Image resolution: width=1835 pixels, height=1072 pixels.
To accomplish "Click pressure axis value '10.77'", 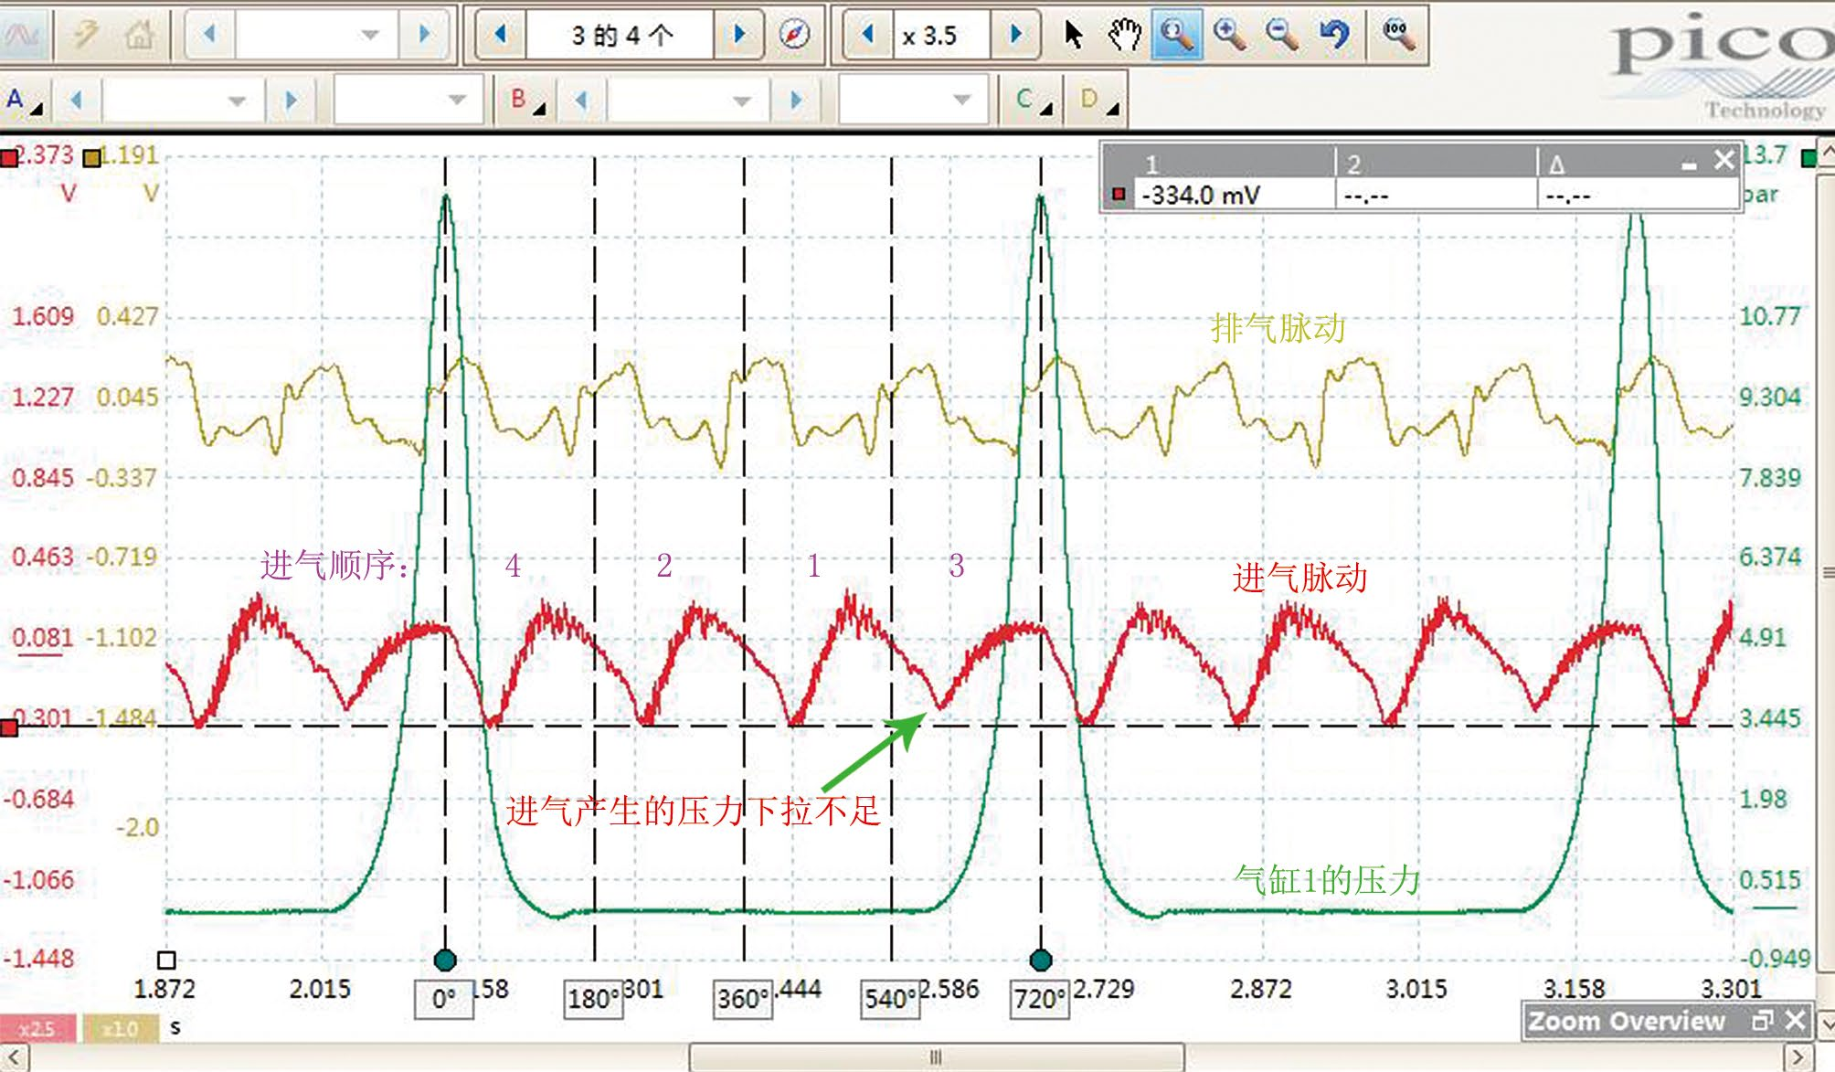I will (1770, 316).
